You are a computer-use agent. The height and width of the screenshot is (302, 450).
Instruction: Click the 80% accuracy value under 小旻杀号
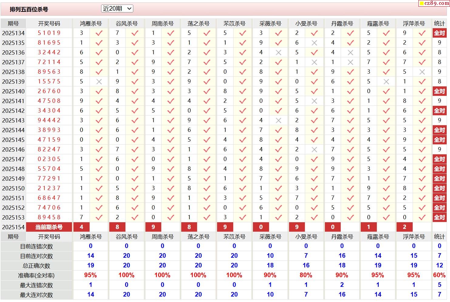(306, 275)
